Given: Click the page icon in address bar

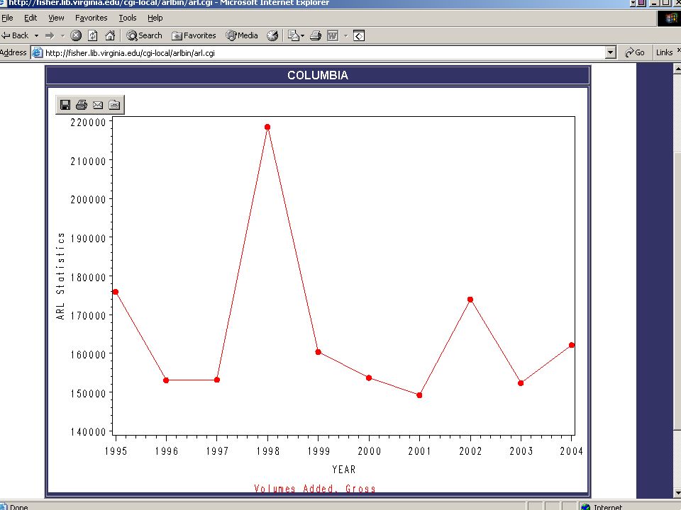Looking at the screenshot, I should (x=38, y=53).
